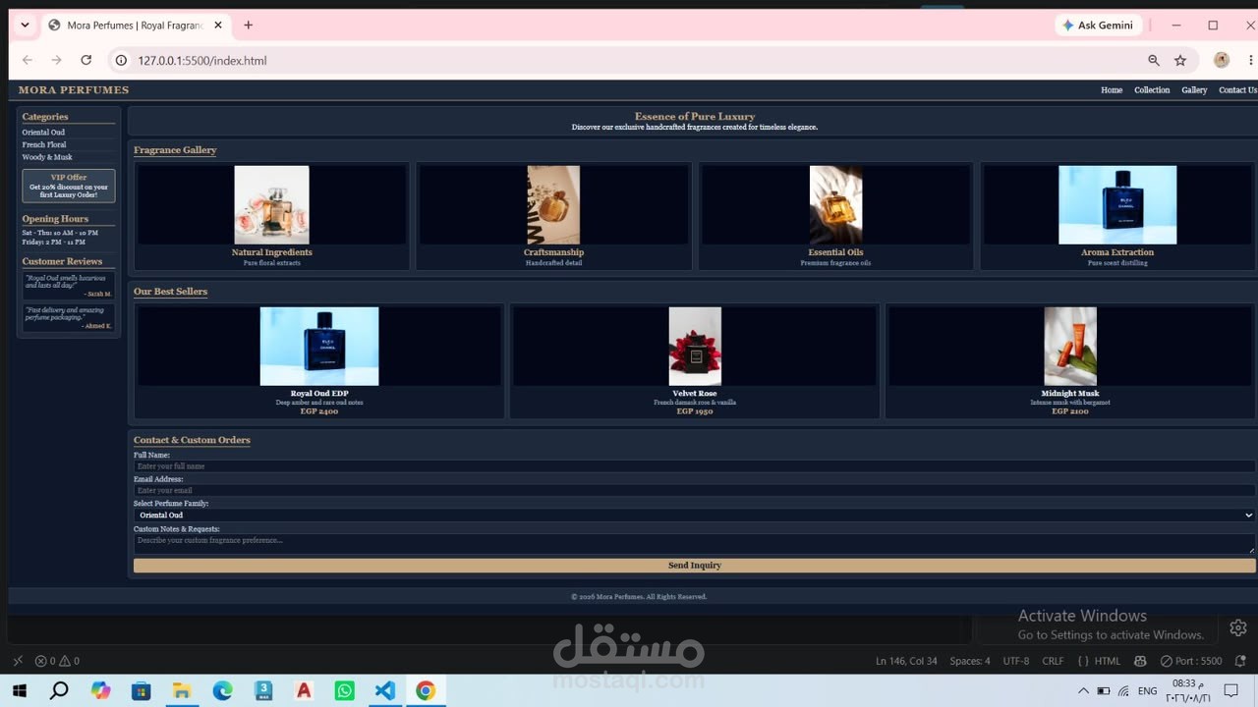The width and height of the screenshot is (1258, 707).
Task: Open WhatsApp from the taskbar
Action: (x=344, y=690)
